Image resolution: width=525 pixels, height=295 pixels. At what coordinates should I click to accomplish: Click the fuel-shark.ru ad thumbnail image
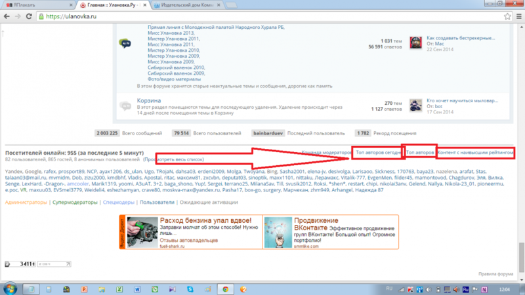142,232
